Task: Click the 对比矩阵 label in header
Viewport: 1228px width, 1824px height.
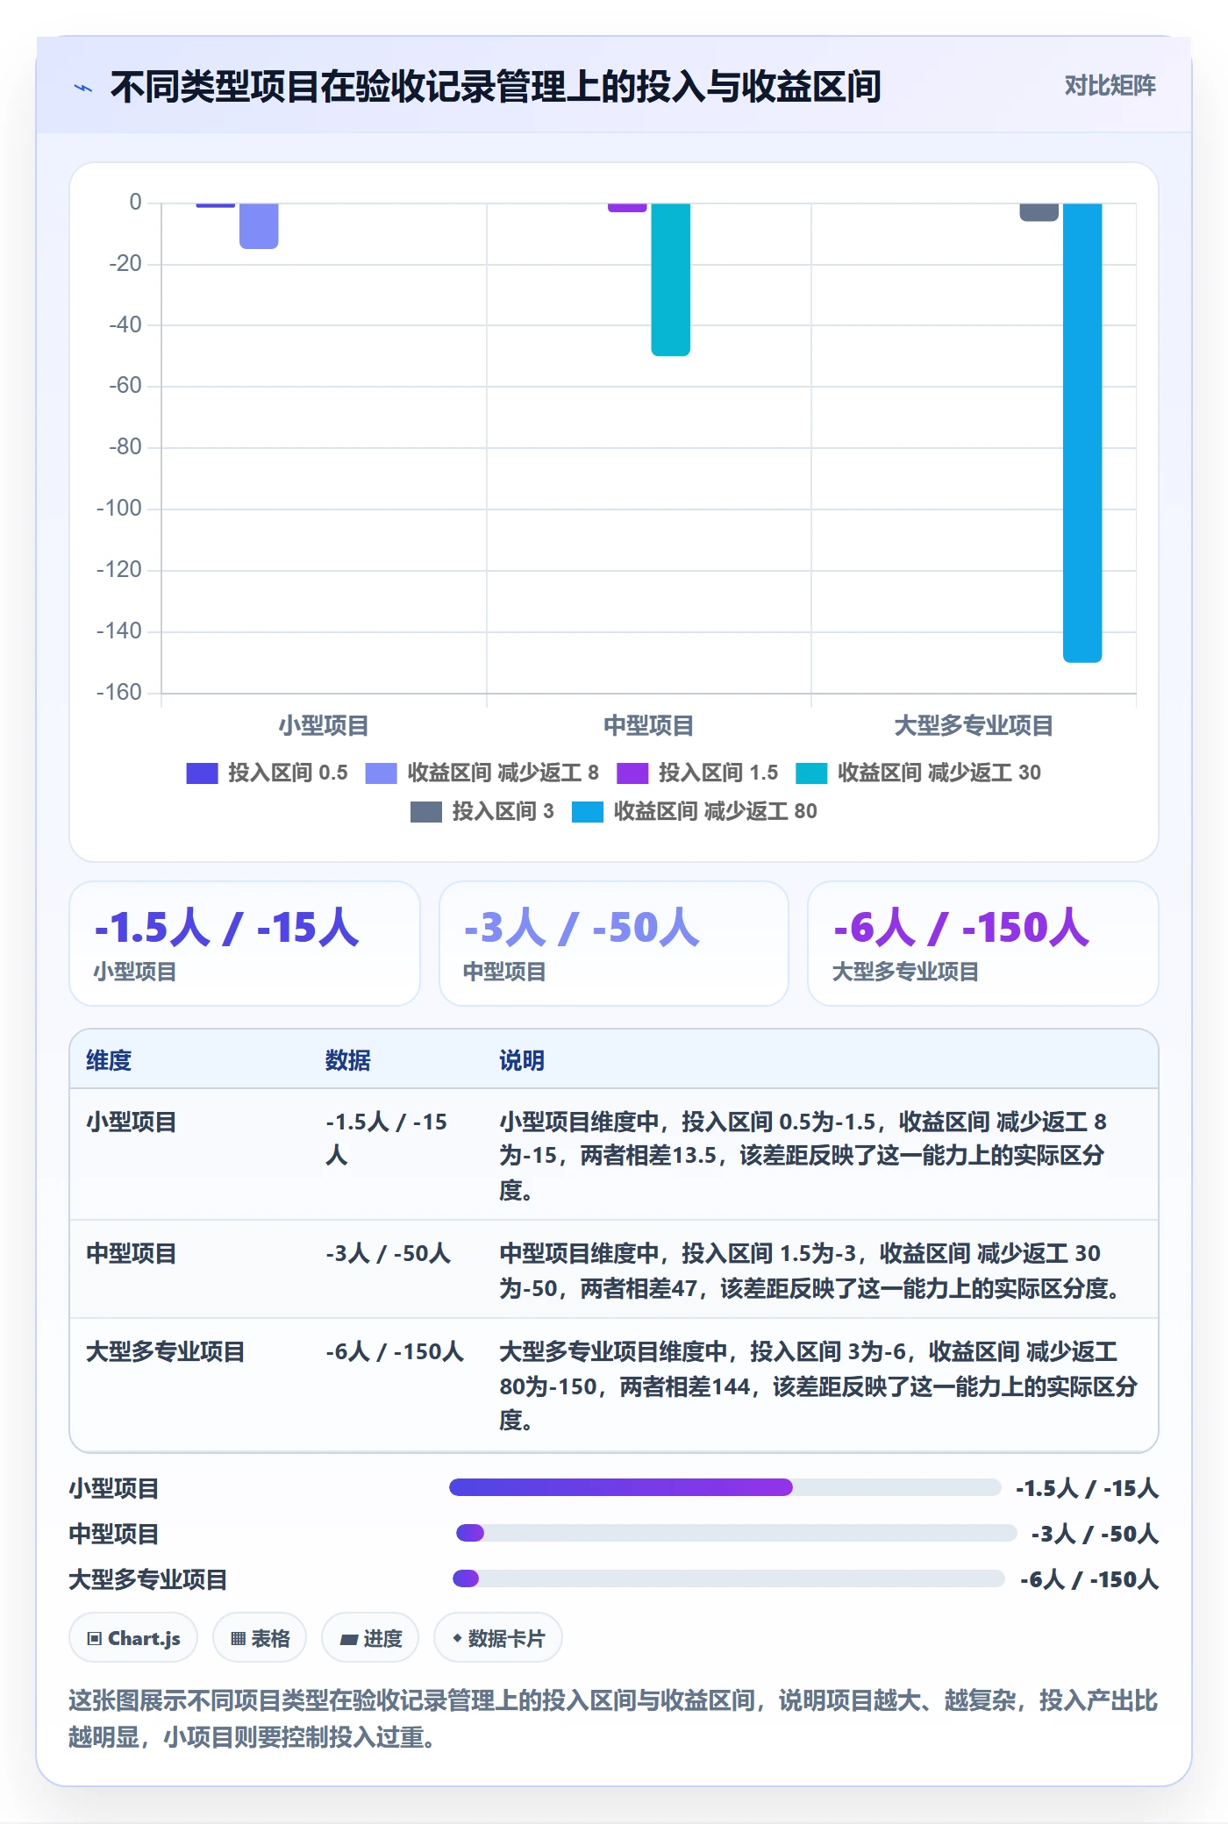Action: 1110,85
